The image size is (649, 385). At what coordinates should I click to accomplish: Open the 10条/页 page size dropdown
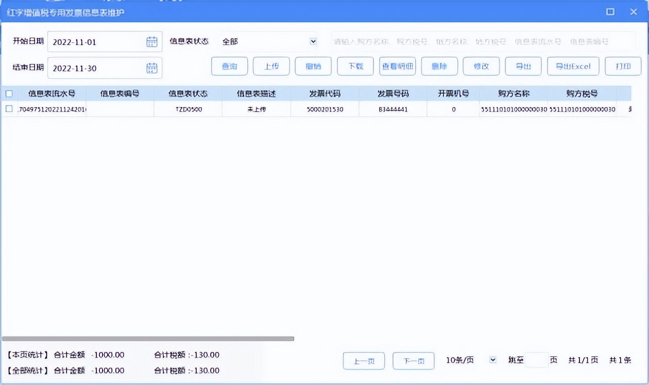click(493, 360)
